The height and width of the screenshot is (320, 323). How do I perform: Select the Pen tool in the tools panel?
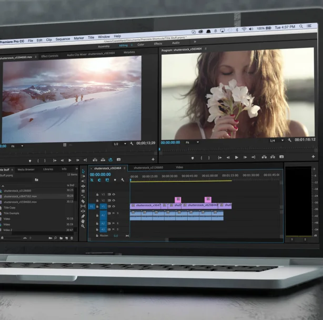[83, 216]
